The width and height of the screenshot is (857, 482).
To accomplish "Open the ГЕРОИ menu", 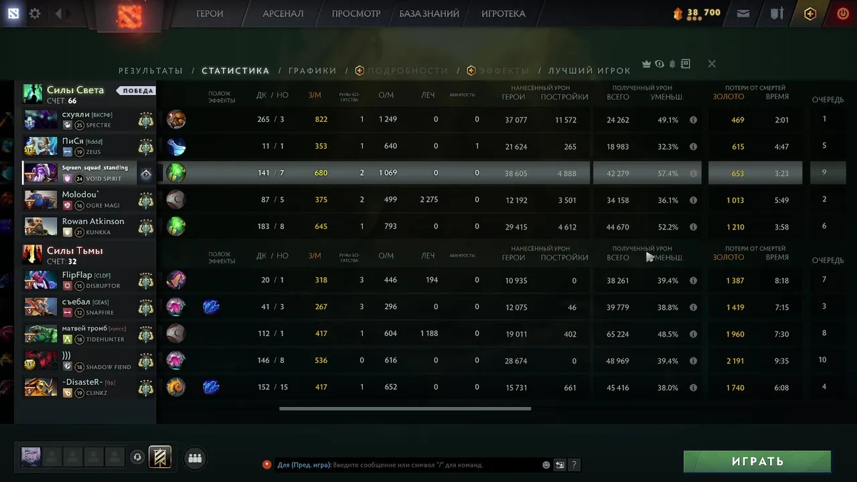I will (x=210, y=13).
